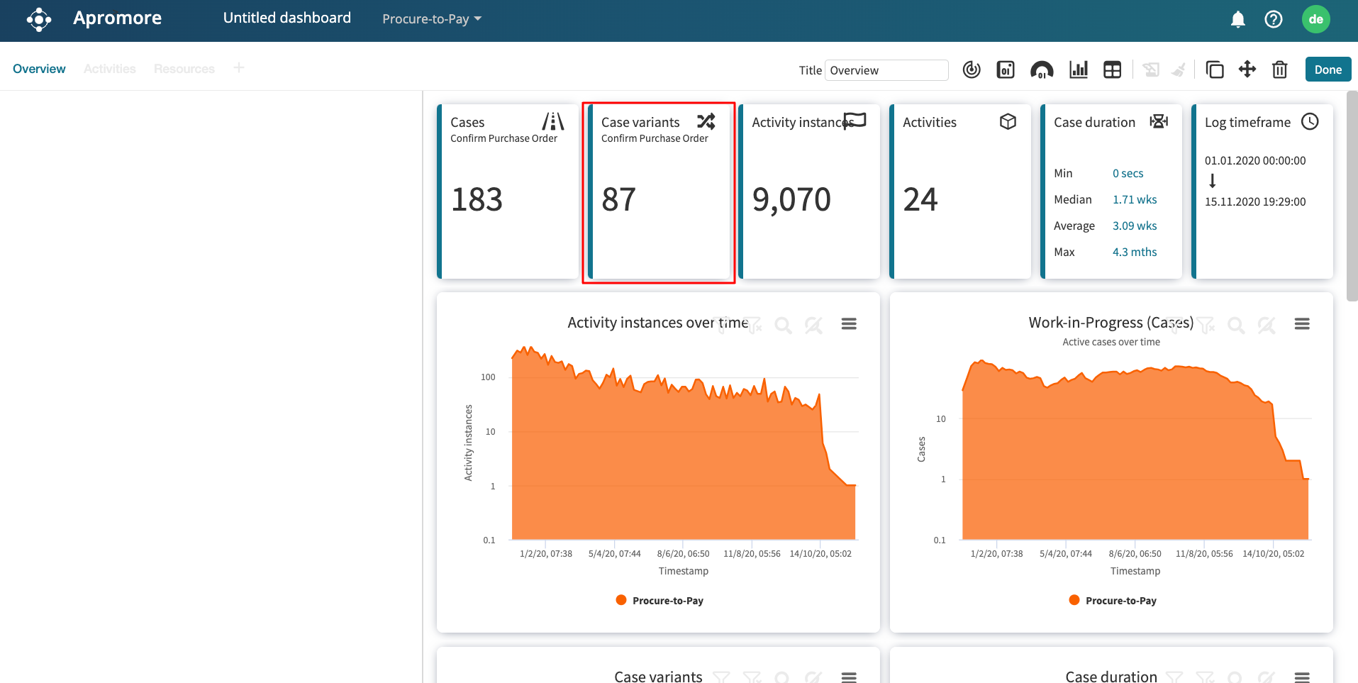Delete the view using trash icon
1358x683 pixels.
coord(1279,70)
